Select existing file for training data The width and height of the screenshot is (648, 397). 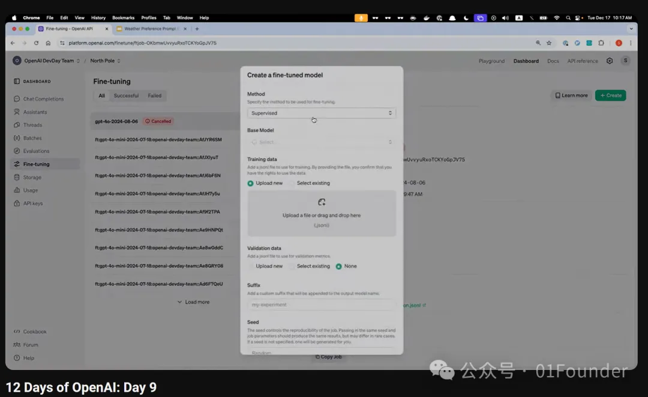[x=309, y=183]
